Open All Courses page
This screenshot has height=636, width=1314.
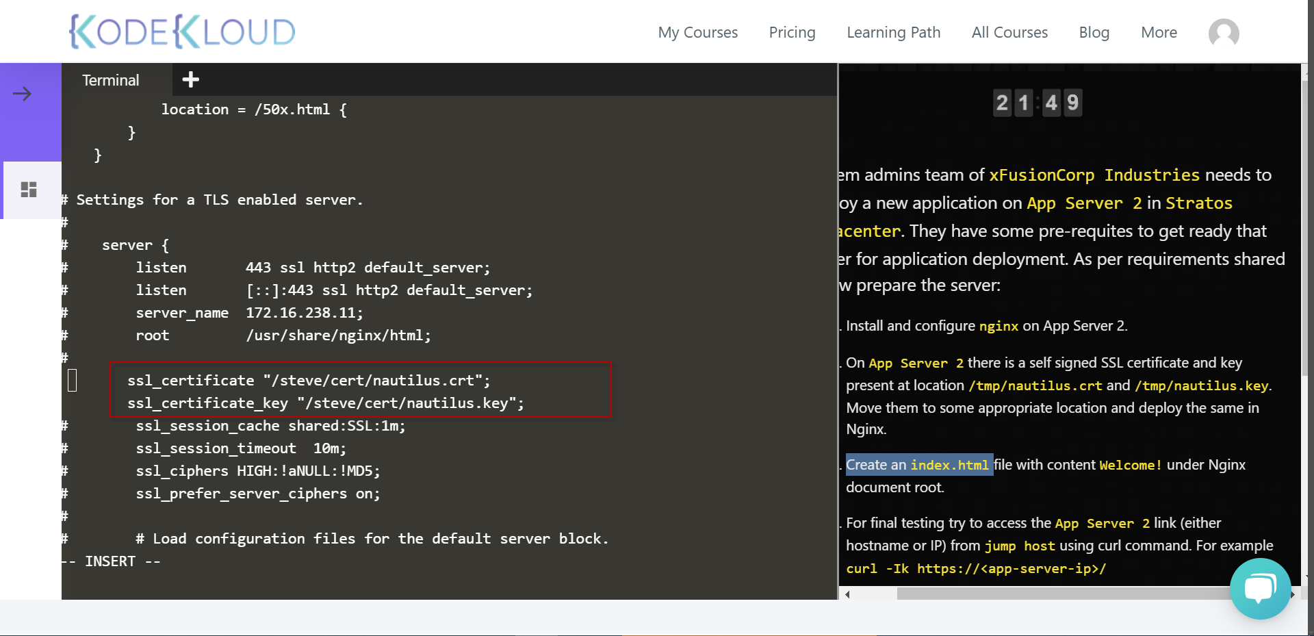[1009, 32]
